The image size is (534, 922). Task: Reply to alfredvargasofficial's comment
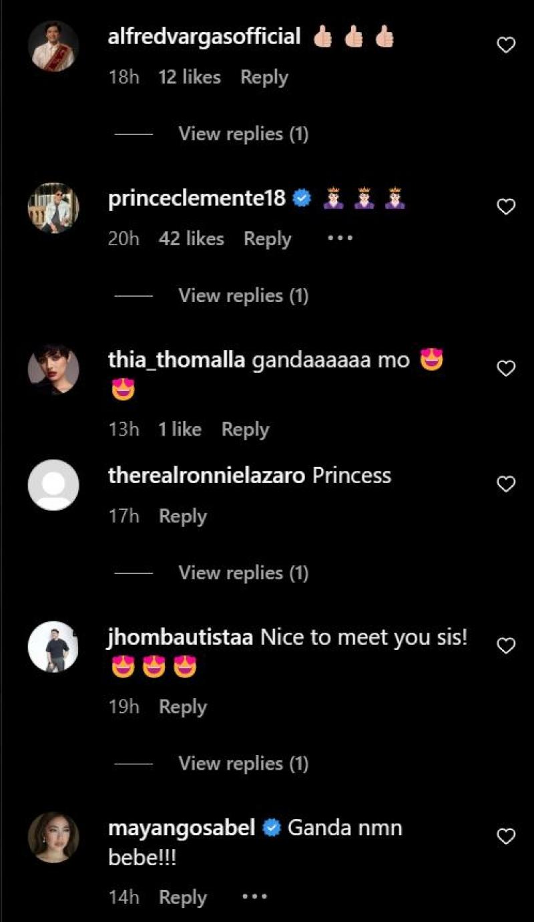pyautogui.click(x=264, y=78)
